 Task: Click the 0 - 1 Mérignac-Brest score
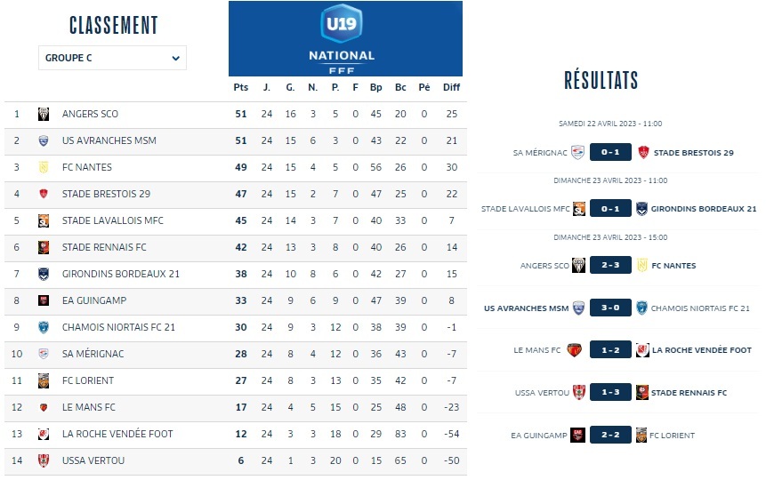pos(609,153)
